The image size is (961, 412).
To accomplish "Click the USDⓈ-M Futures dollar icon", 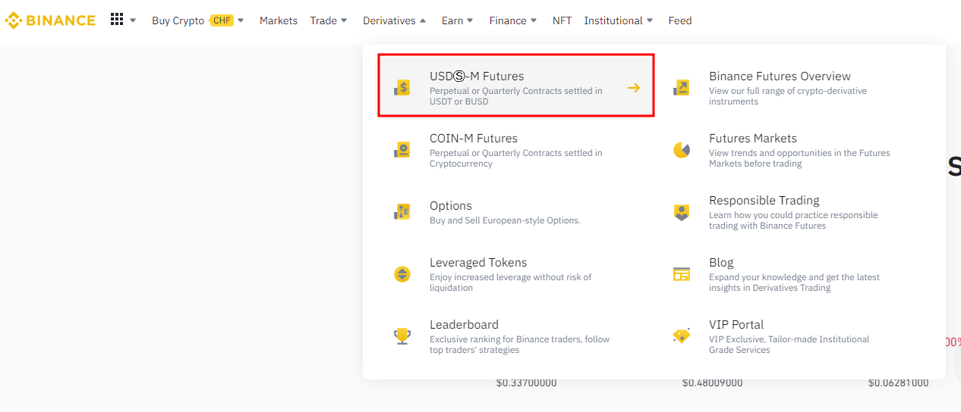I will click(402, 88).
